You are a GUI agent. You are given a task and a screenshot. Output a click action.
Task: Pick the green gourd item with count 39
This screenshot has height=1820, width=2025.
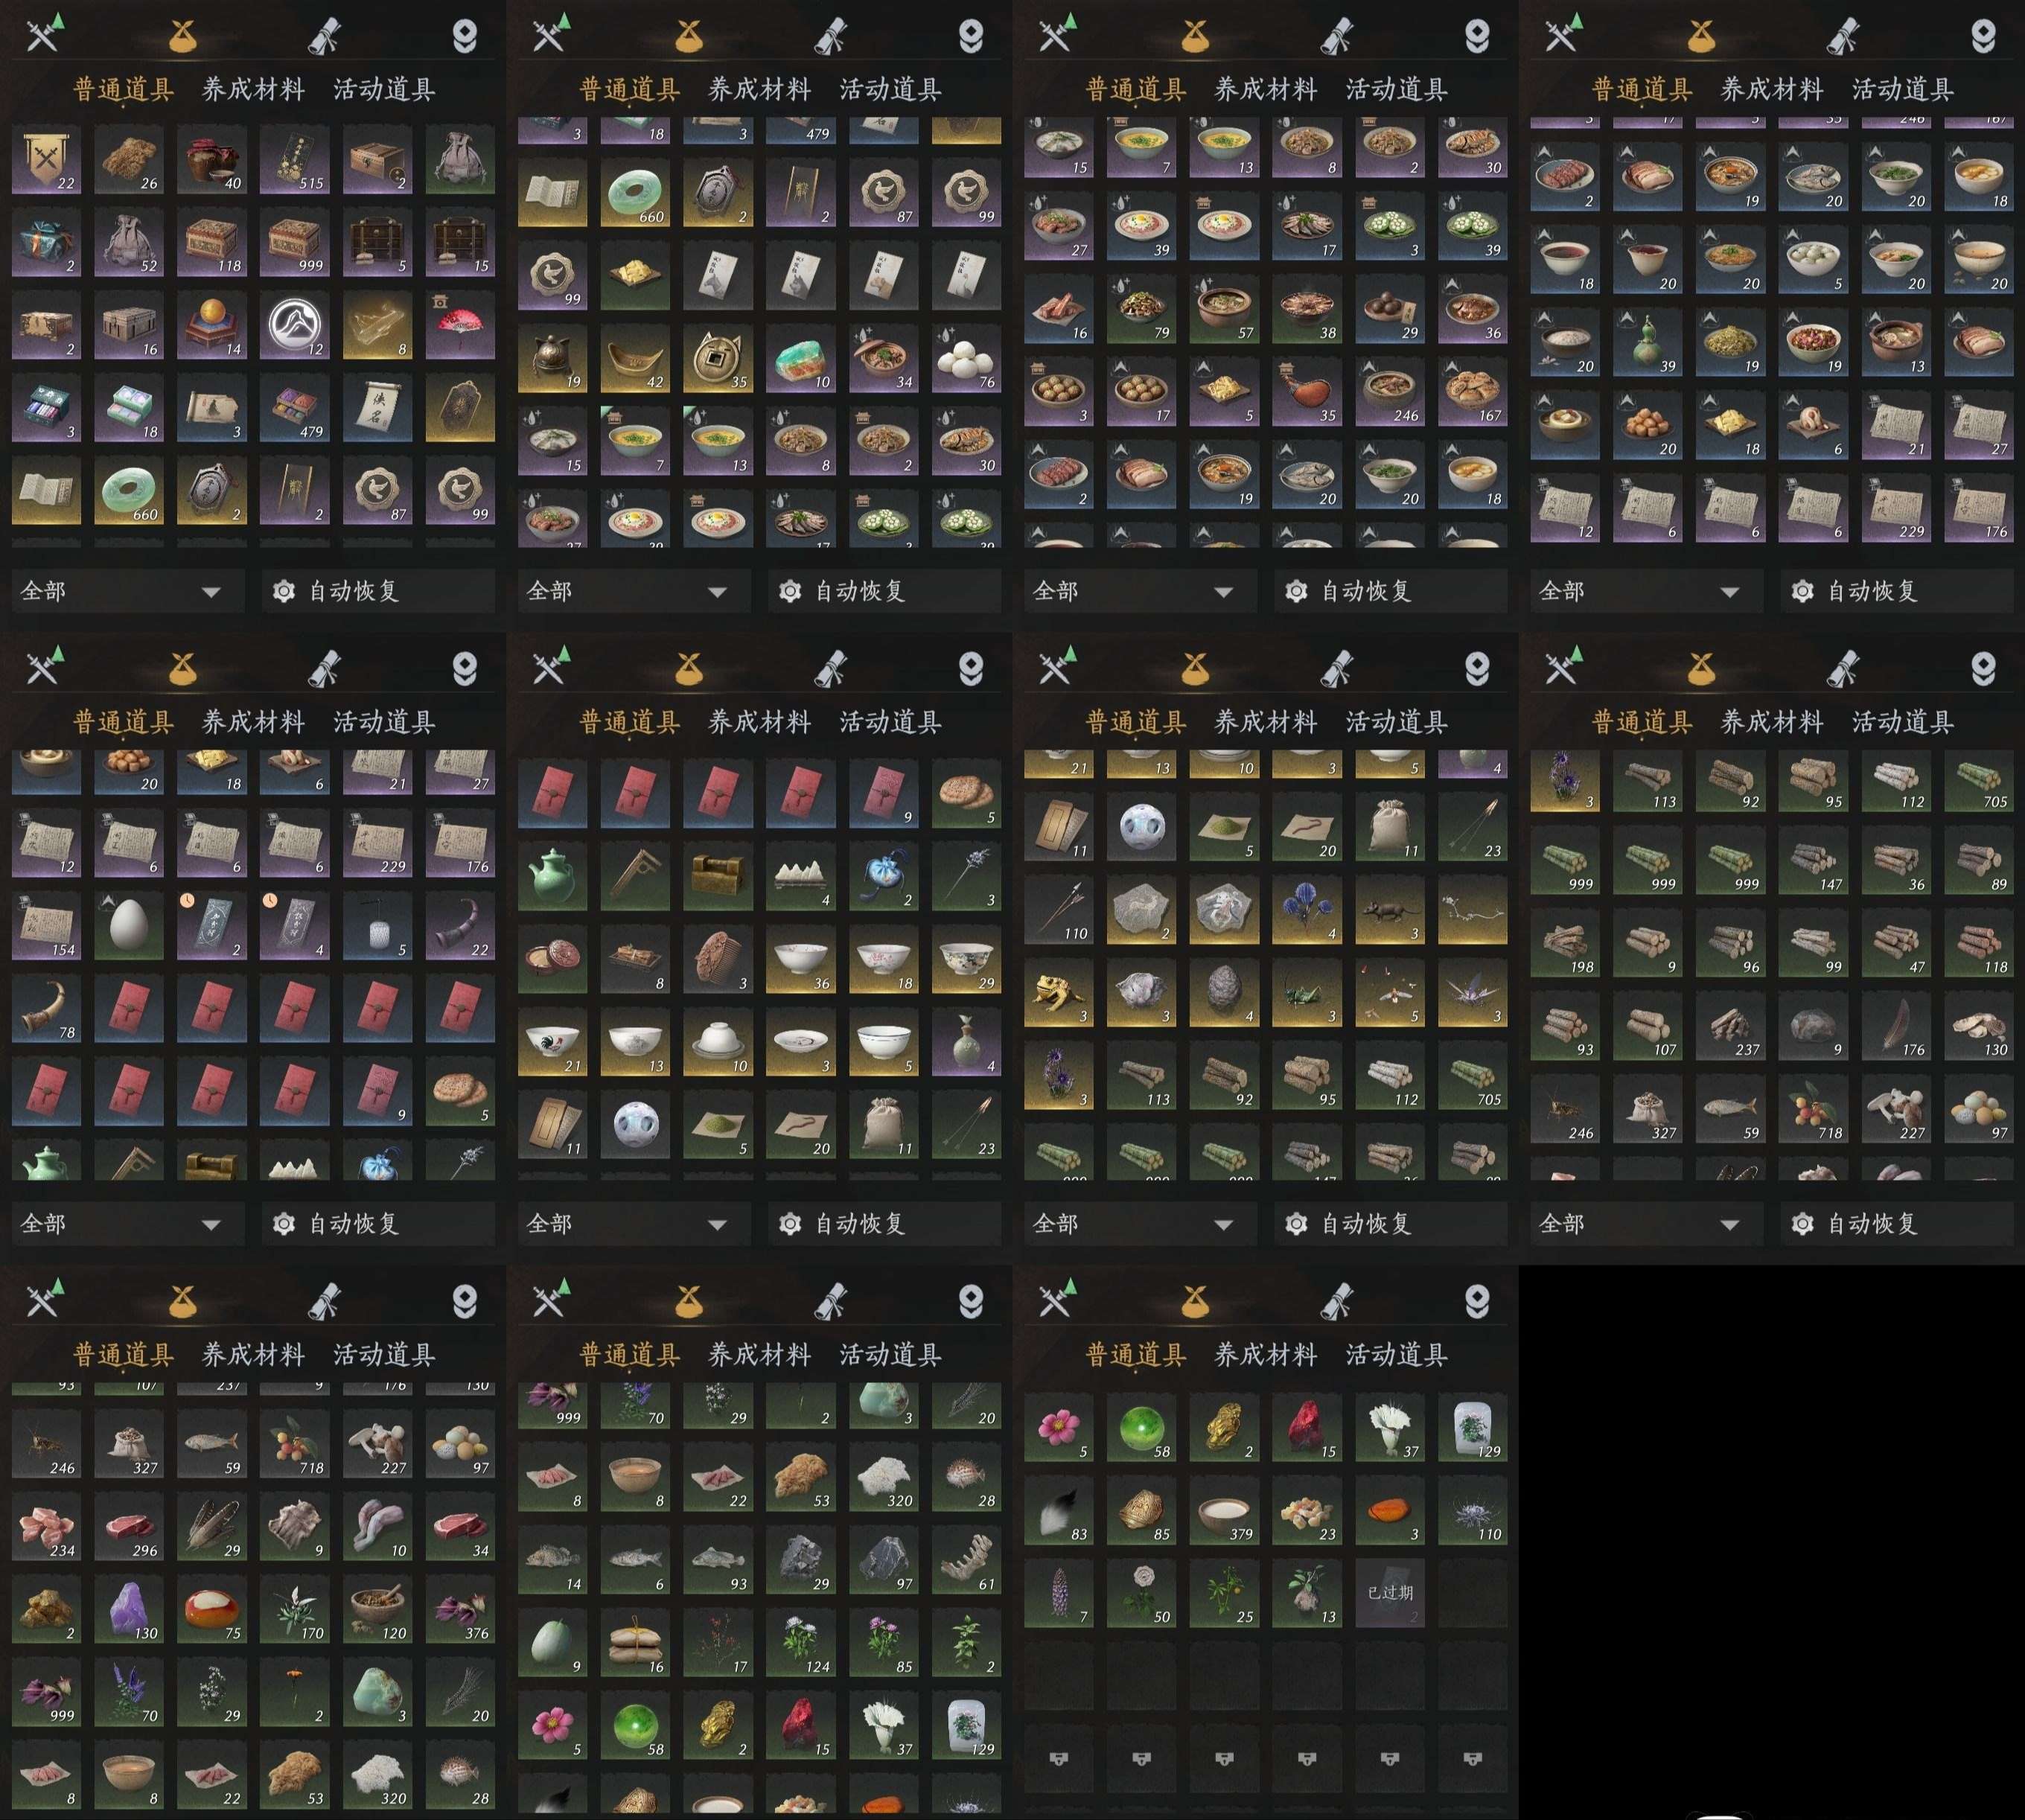coord(1648,341)
